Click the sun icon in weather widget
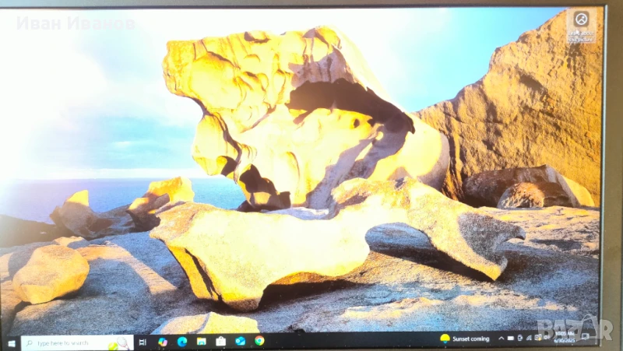 point(445,339)
